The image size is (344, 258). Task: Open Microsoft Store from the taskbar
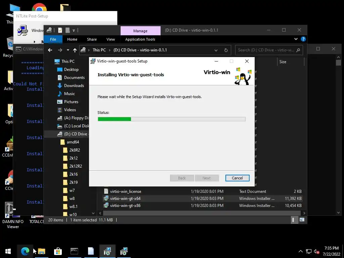[x=58, y=251]
